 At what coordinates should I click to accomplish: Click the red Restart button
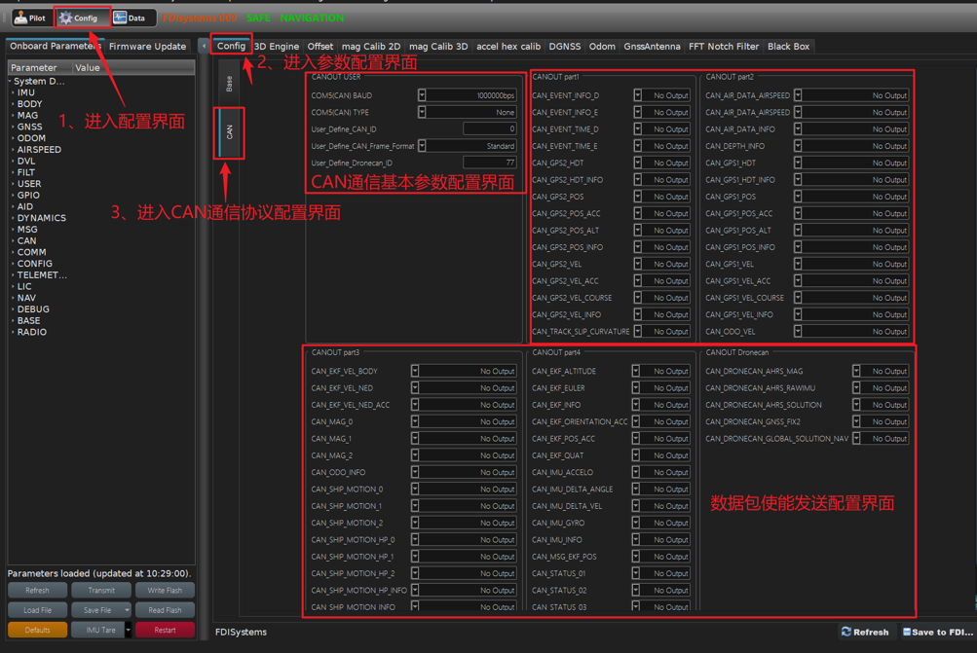point(165,630)
